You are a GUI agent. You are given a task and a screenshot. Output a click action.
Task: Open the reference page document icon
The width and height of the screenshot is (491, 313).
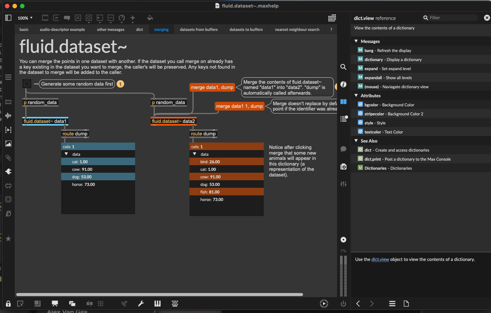406,304
